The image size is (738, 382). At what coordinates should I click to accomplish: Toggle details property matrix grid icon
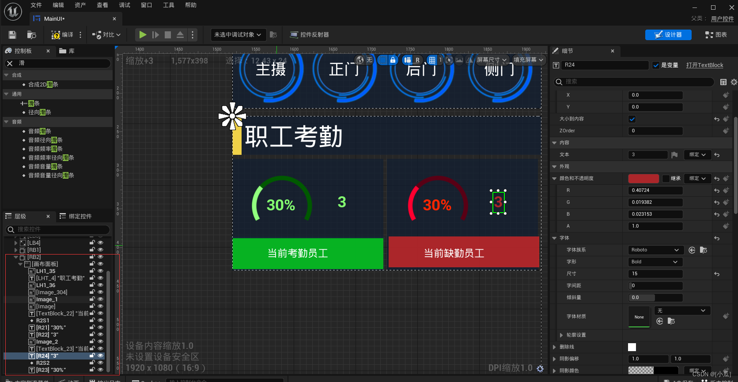pos(723,82)
